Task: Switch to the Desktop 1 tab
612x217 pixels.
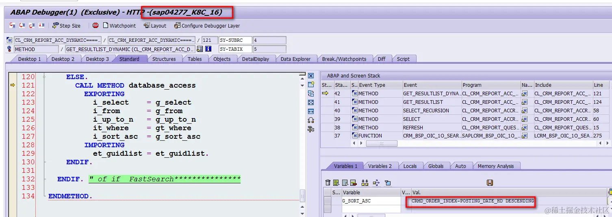Action: [29, 59]
